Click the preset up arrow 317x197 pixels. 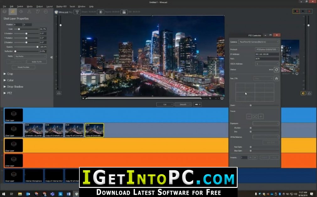point(250,158)
